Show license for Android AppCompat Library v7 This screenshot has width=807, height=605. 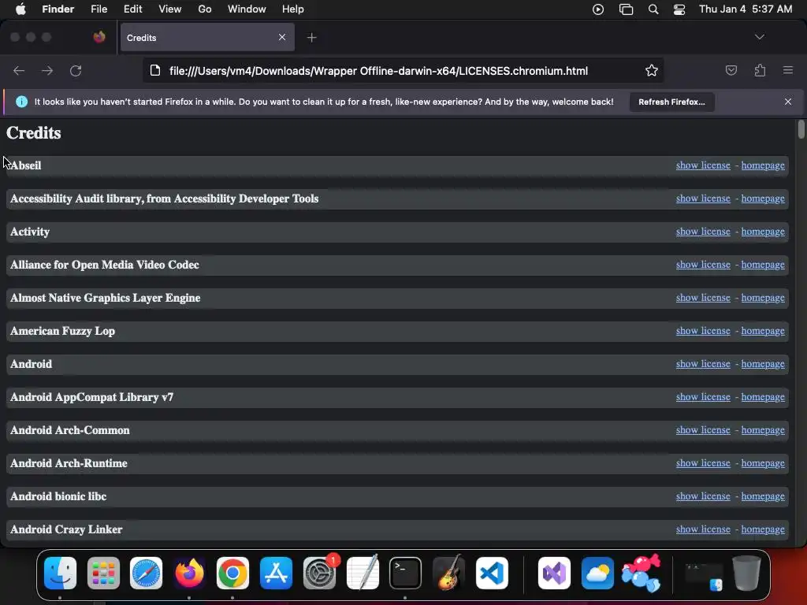click(703, 397)
